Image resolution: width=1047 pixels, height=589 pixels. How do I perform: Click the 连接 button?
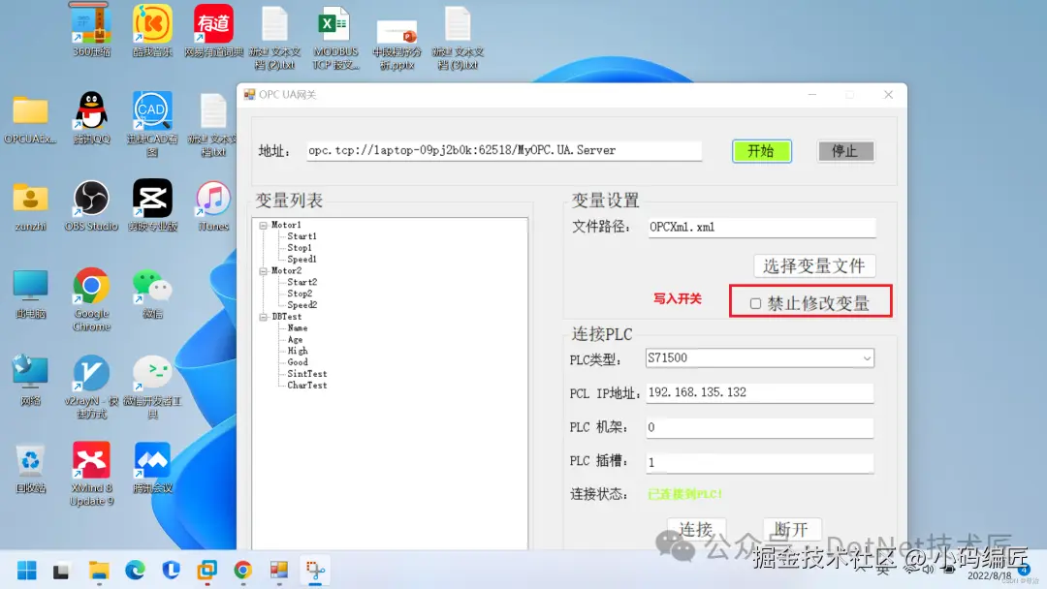click(x=696, y=530)
